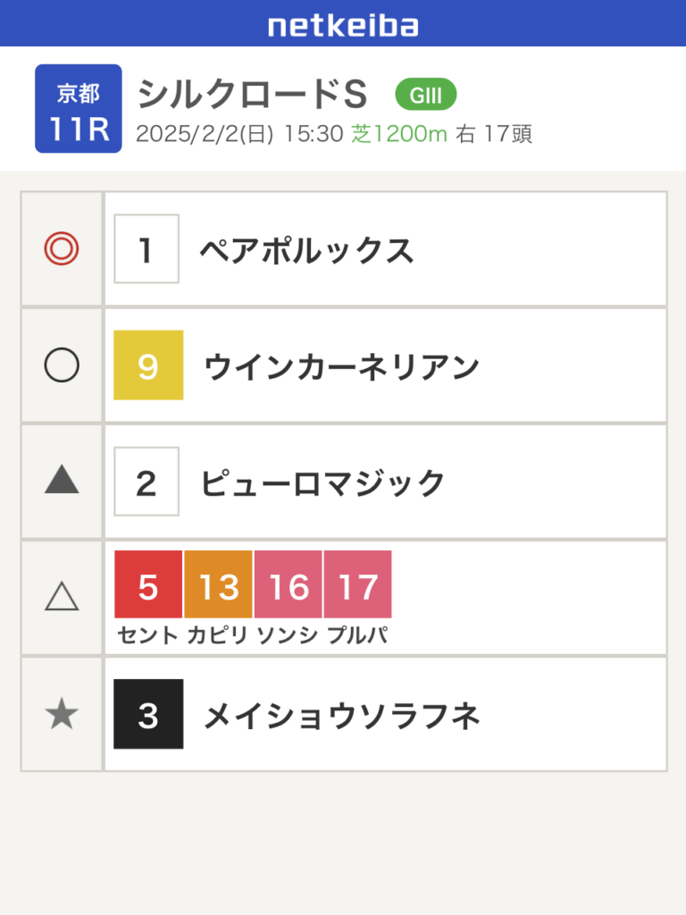Open horse name ペアポルックス
The width and height of the screenshot is (686, 915).
pos(306,251)
